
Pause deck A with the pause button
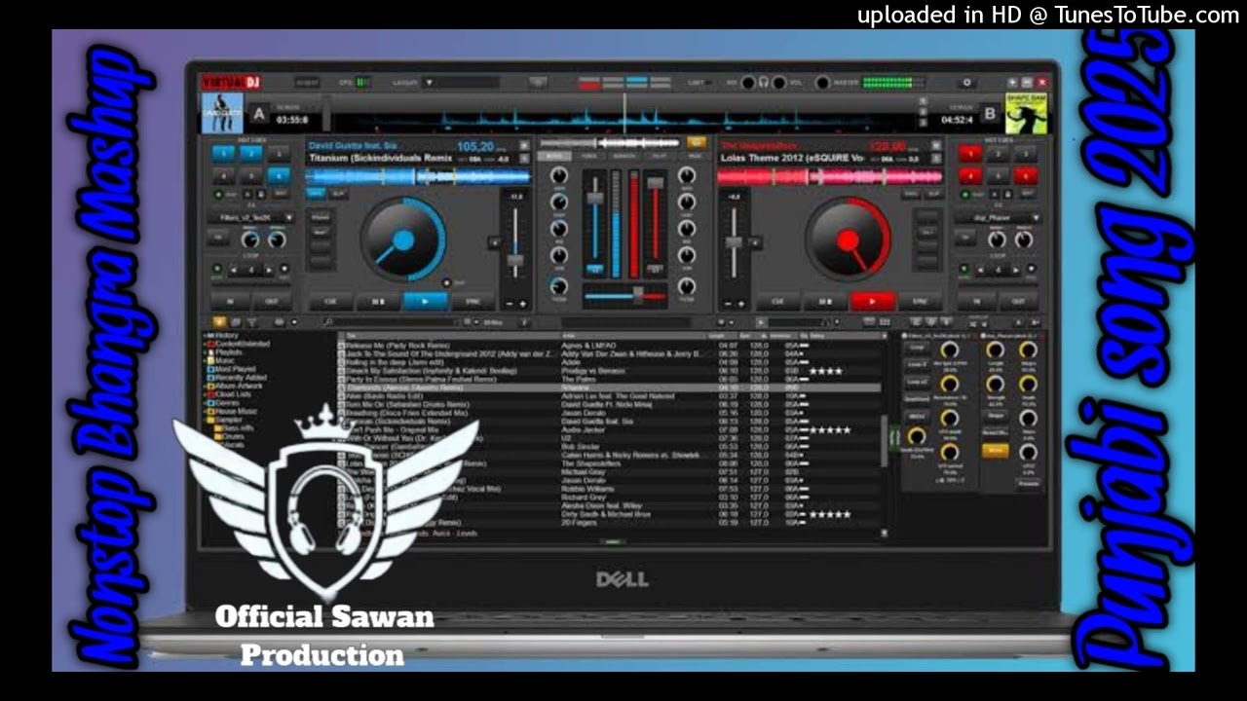click(377, 302)
